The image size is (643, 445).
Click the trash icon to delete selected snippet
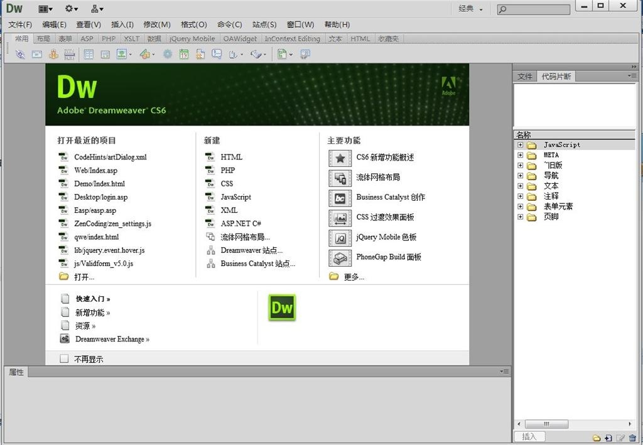[632, 437]
